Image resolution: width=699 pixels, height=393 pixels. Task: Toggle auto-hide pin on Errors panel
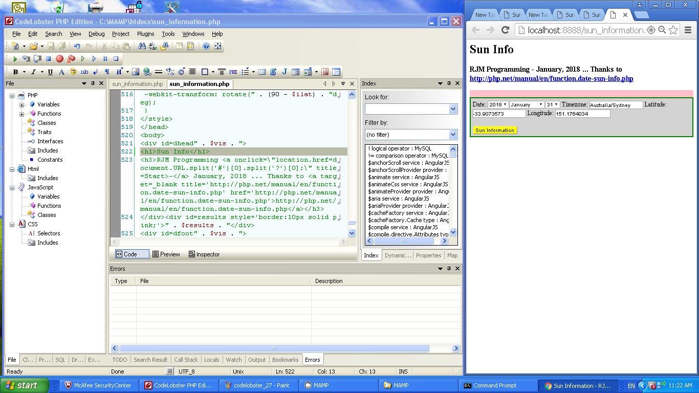coord(449,269)
